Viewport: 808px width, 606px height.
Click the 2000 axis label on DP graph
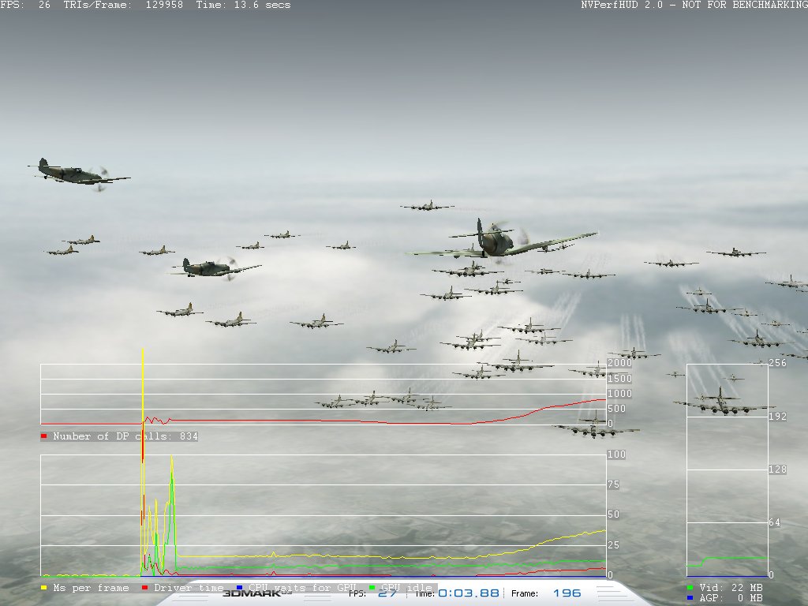click(619, 363)
